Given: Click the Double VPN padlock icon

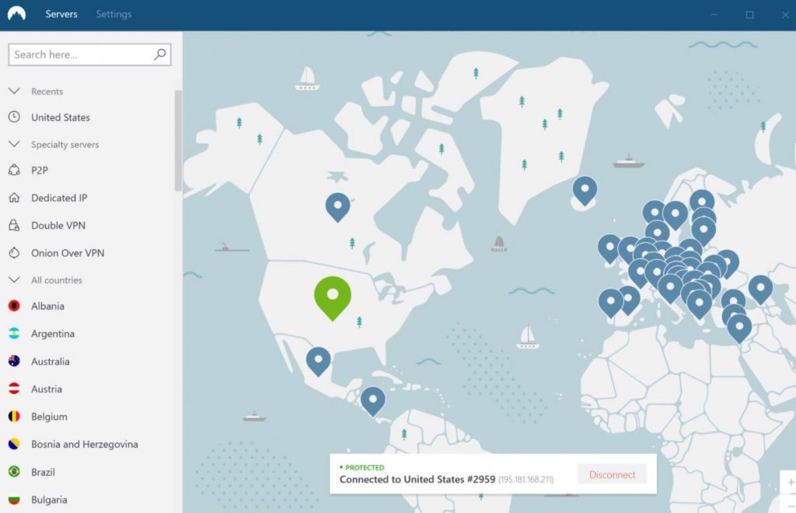Looking at the screenshot, I should coord(14,225).
